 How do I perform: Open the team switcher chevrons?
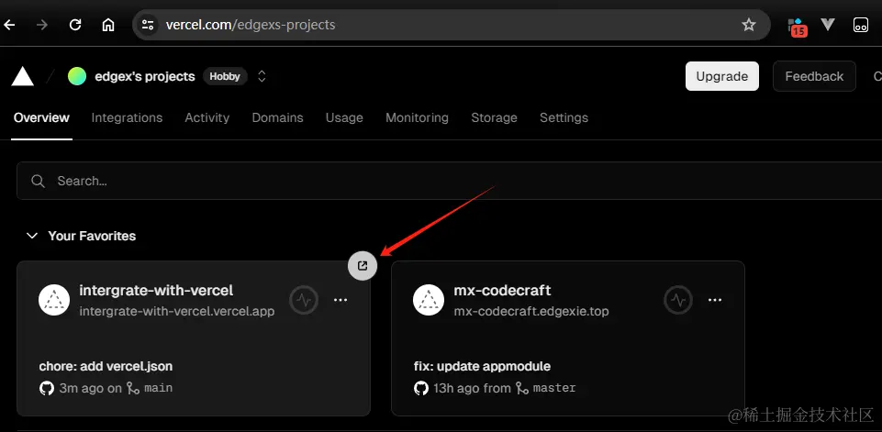pos(262,76)
